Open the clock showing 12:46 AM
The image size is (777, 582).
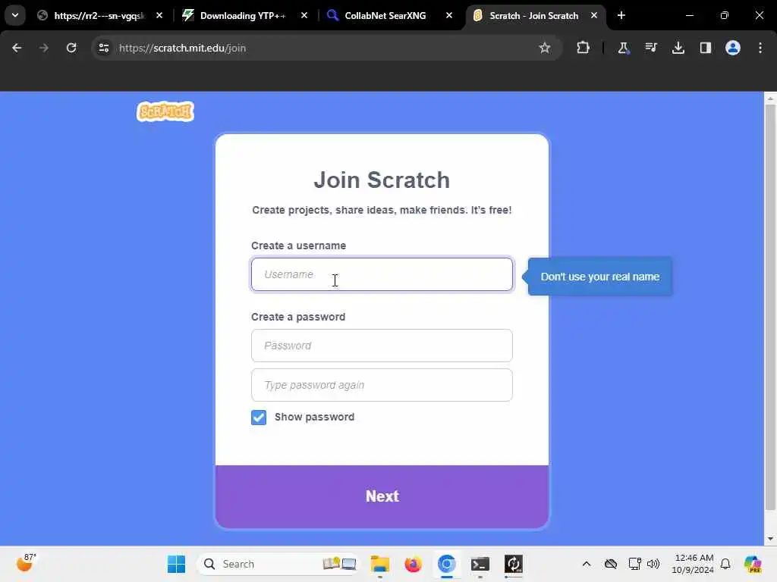click(693, 564)
